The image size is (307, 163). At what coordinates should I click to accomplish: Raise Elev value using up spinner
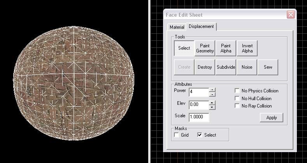point(212,103)
